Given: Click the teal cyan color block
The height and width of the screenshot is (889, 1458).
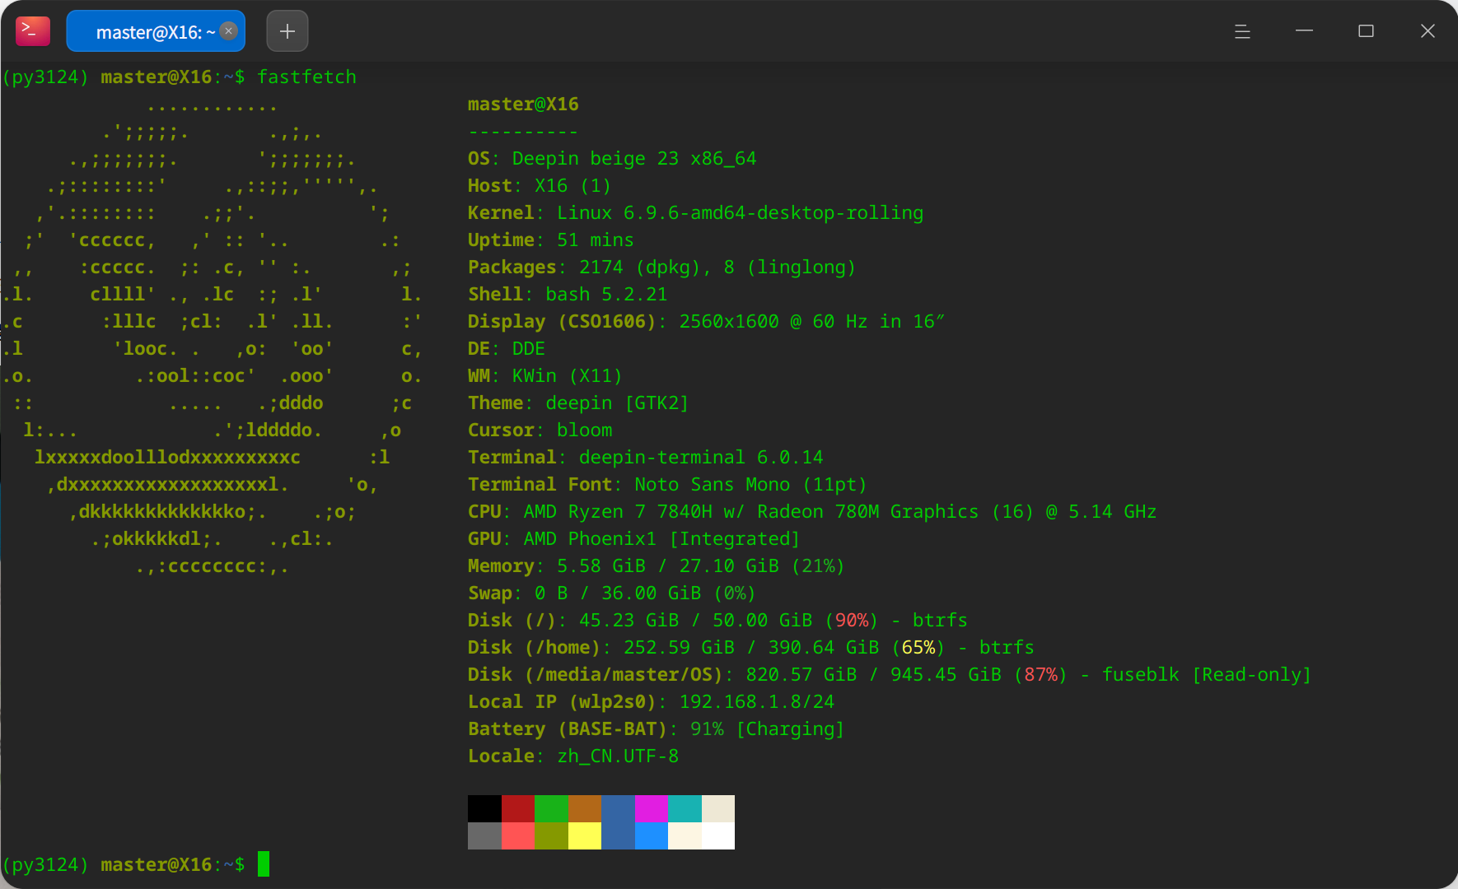Looking at the screenshot, I should [685, 808].
